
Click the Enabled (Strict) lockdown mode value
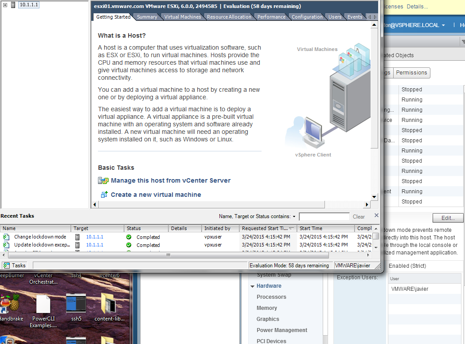pyautogui.click(x=407, y=266)
